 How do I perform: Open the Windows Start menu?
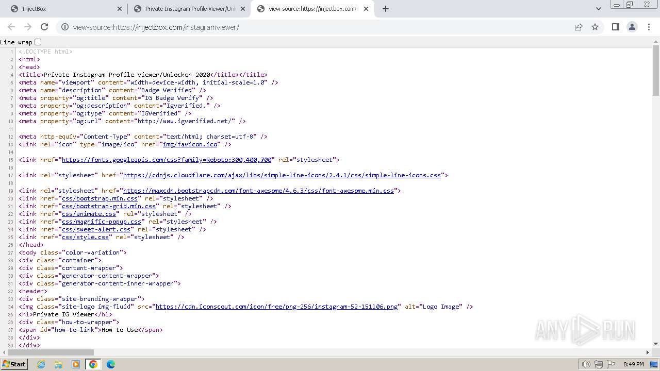point(14,364)
